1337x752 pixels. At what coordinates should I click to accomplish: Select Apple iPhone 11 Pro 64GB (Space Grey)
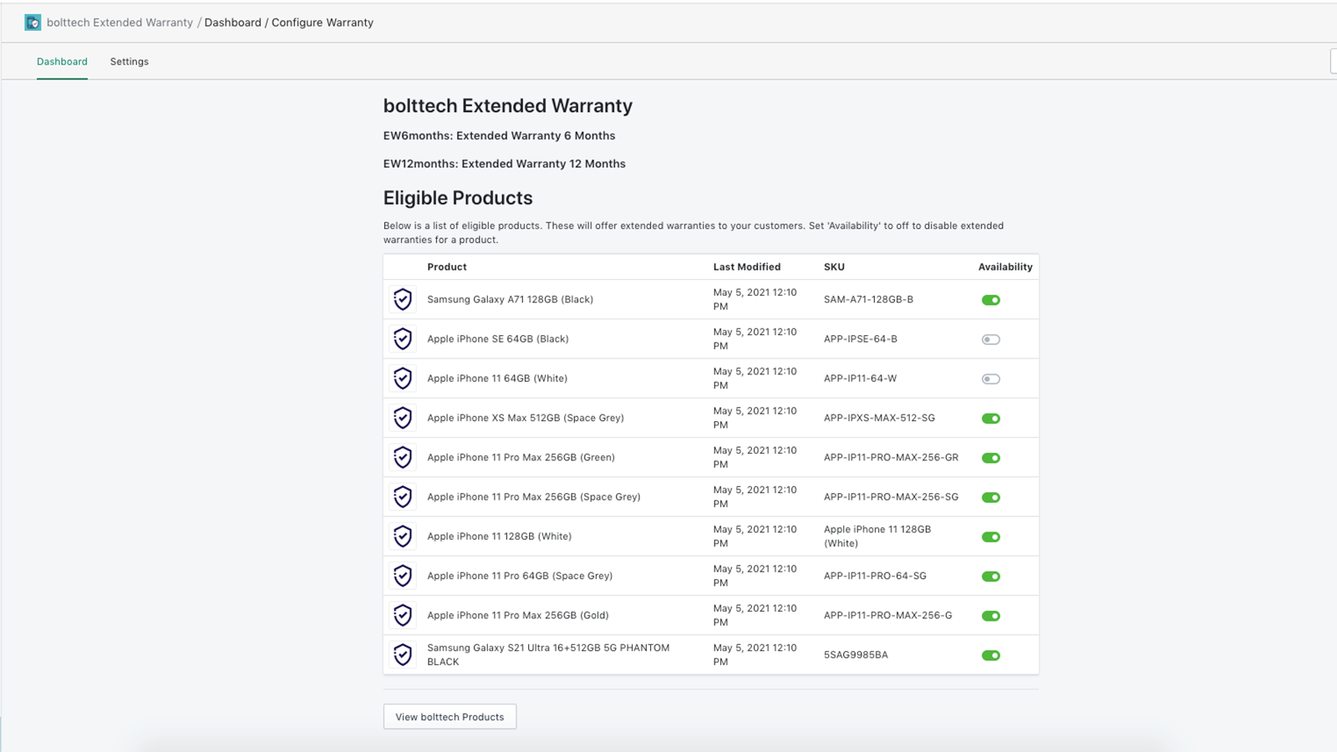coord(520,576)
